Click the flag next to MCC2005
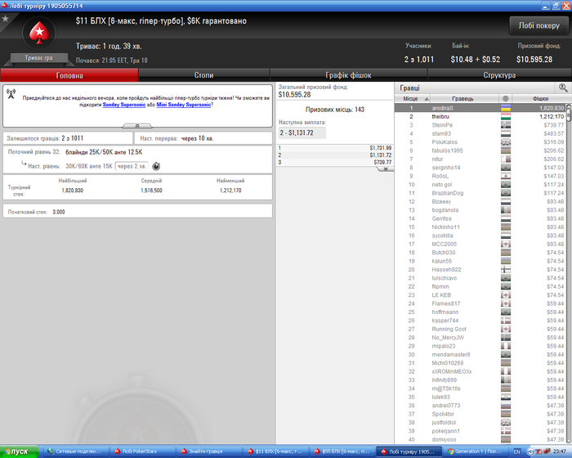The image size is (572, 458). click(x=506, y=244)
